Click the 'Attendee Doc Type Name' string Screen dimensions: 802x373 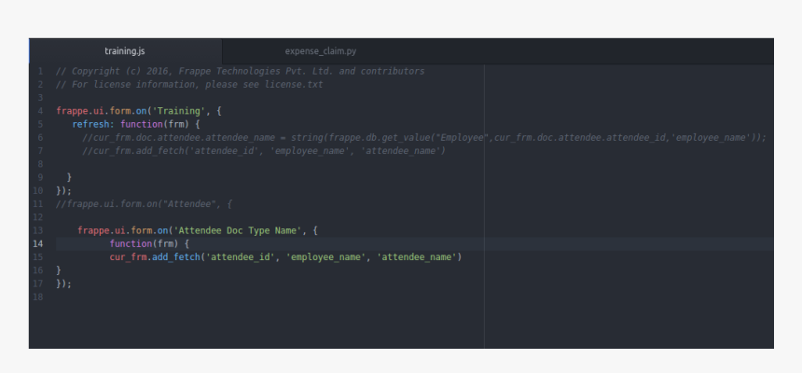click(x=238, y=230)
